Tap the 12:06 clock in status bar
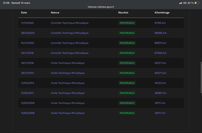 (x=6, y=3)
